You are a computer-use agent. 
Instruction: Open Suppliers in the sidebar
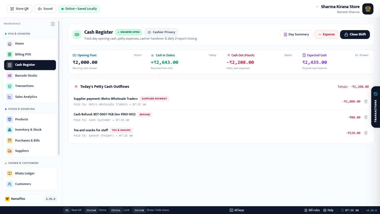(x=30, y=151)
